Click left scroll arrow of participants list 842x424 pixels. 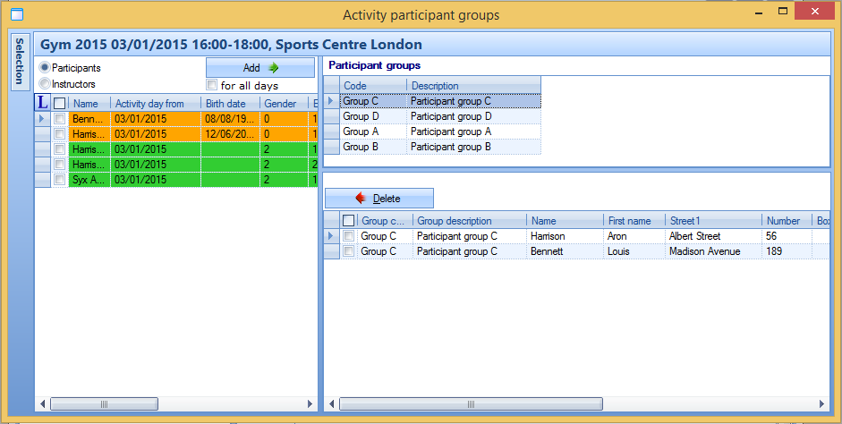(41, 404)
